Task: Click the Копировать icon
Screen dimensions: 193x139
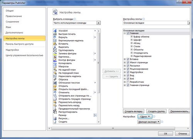Action: click(x=55, y=63)
